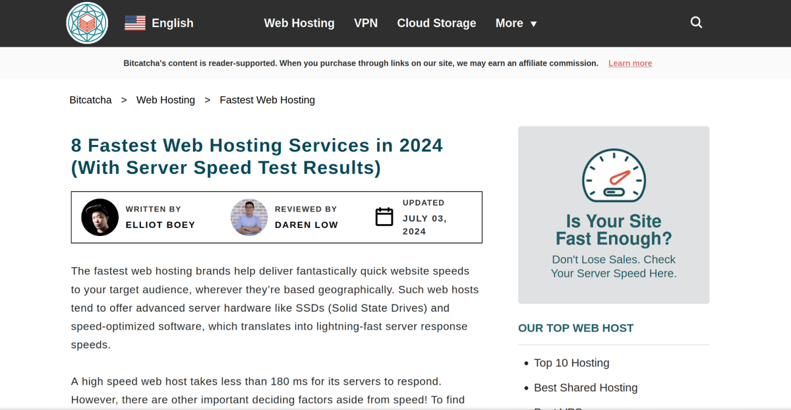Click the Is Your Site Fast Enough banner
The height and width of the screenshot is (410, 791).
click(x=614, y=229)
